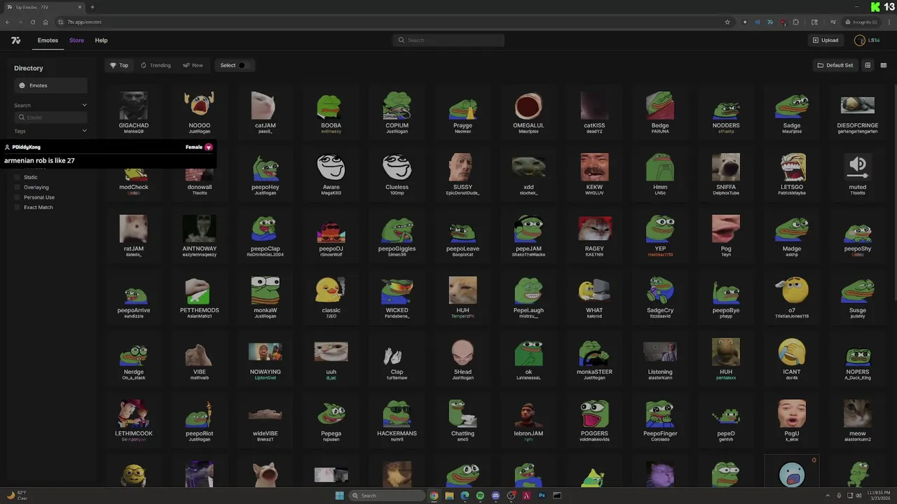Click the Upload button
This screenshot has width=897, height=504.
coord(826,41)
